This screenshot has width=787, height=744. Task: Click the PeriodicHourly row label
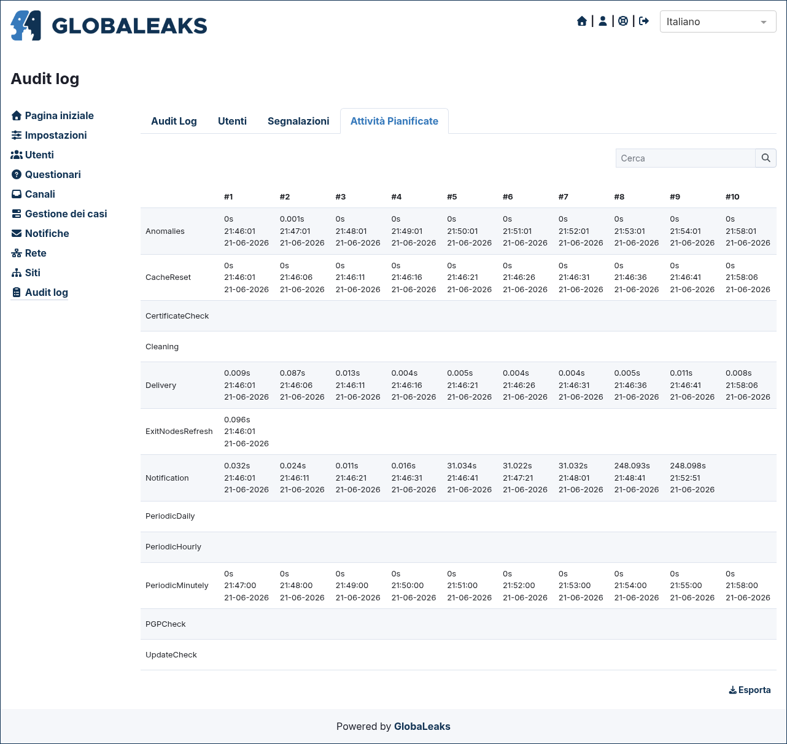click(x=173, y=547)
